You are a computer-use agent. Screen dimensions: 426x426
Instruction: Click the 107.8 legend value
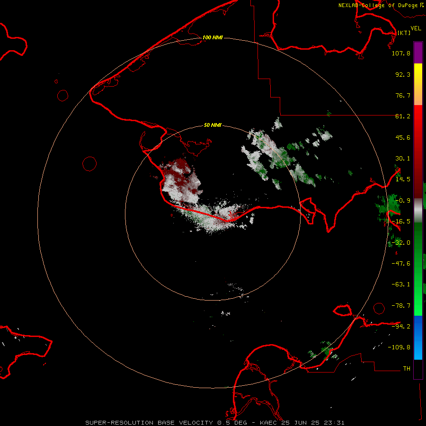click(401, 53)
